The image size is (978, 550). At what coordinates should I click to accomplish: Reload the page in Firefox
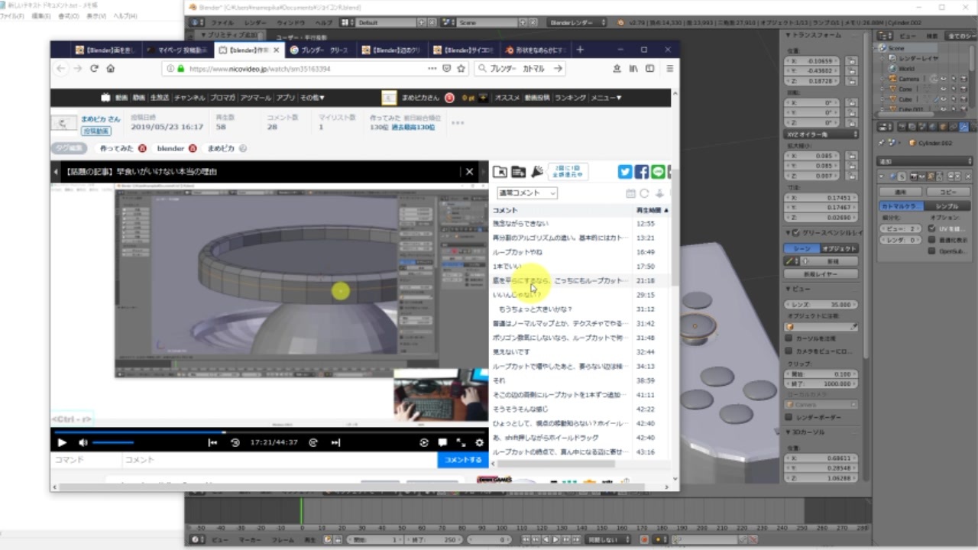click(94, 69)
